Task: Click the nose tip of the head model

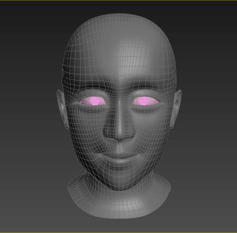Action: coord(120,134)
